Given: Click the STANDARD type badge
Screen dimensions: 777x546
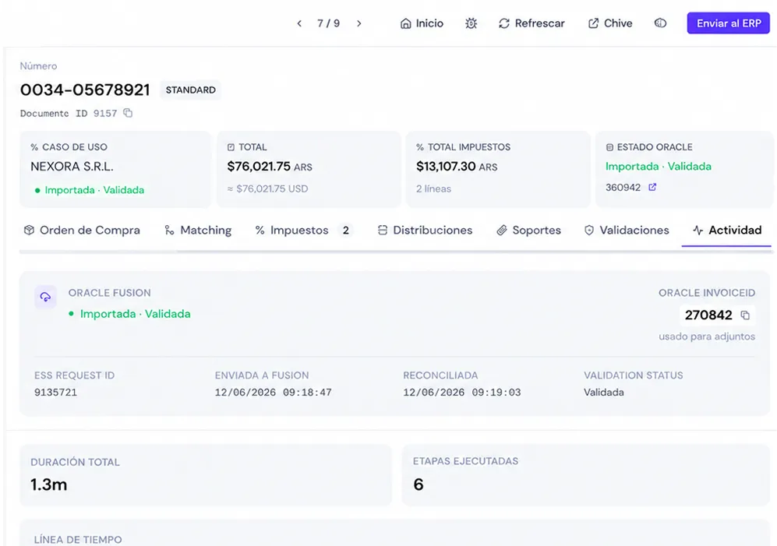Looking at the screenshot, I should click(x=190, y=90).
